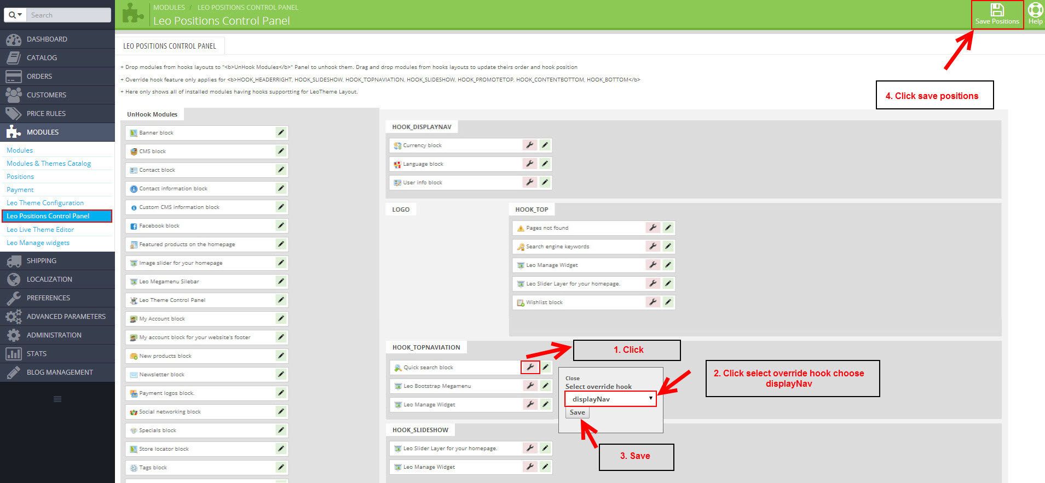Open the Administration menu

(x=57, y=335)
